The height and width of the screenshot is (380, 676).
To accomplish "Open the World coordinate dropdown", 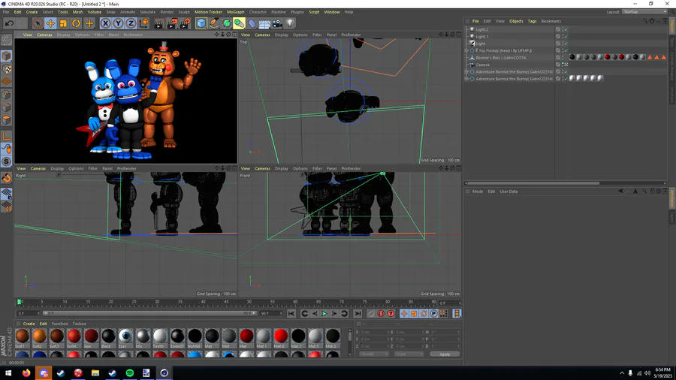I will 374,354.
